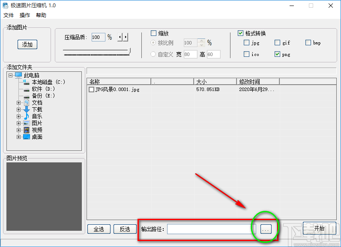Select the Pictures folder icon in tree
Screen dimensions: 341x247
(27, 123)
